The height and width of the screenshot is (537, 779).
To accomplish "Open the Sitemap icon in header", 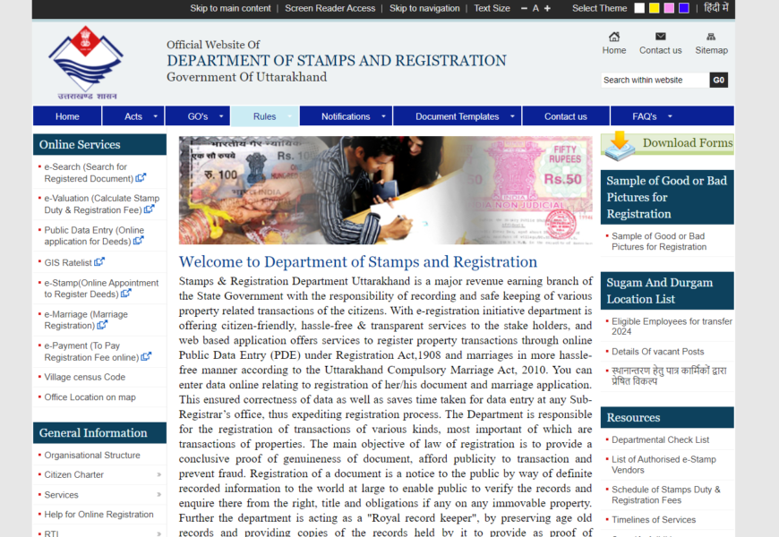I will [711, 37].
